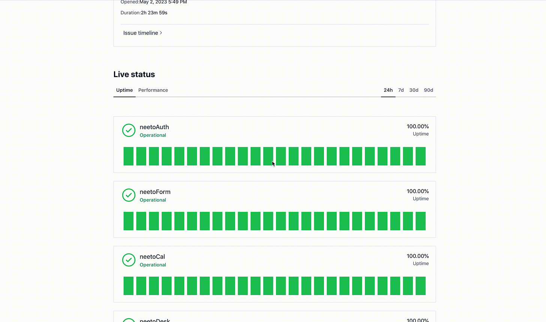Click the last uptime bar of neetoForm
This screenshot has height=322, width=546.
tap(420, 221)
